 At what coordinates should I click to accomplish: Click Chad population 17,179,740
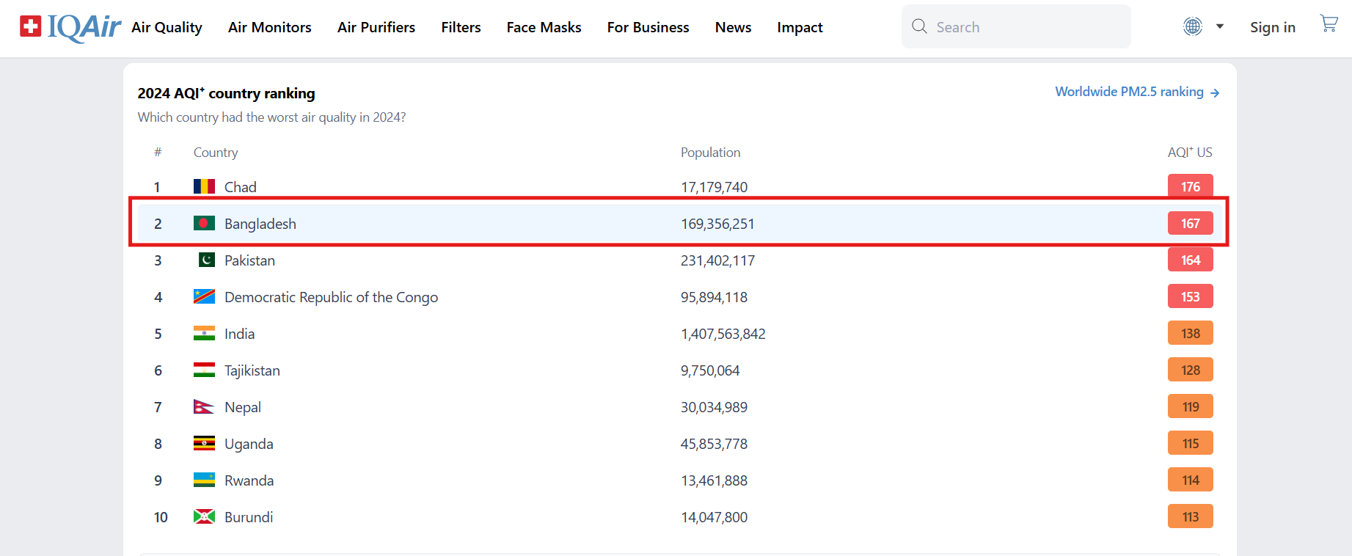(x=714, y=187)
